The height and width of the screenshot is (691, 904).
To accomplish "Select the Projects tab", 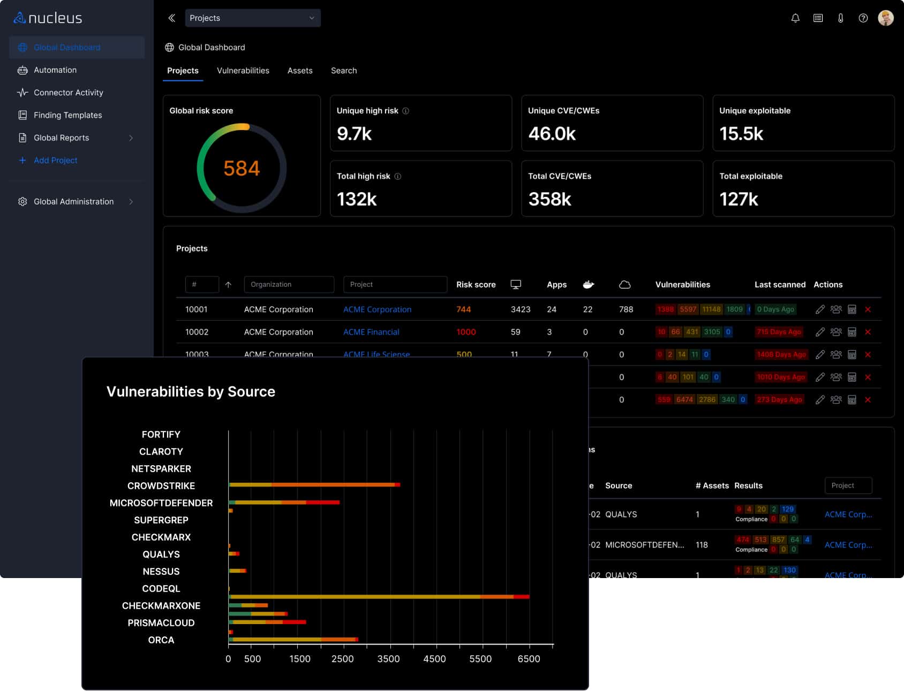I will (x=183, y=71).
